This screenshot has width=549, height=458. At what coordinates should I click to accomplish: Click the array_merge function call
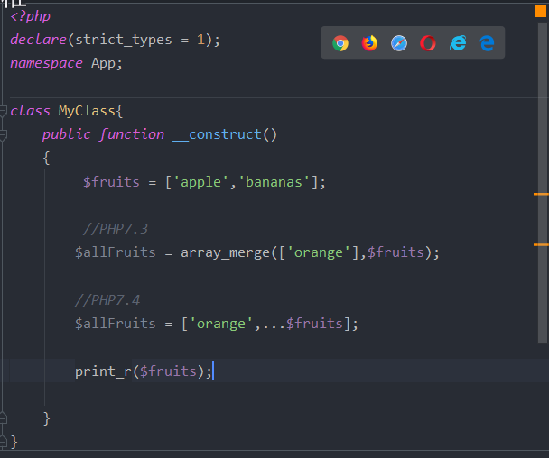[x=225, y=252]
